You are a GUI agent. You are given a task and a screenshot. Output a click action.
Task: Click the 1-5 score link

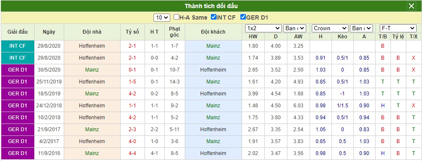tap(132, 82)
